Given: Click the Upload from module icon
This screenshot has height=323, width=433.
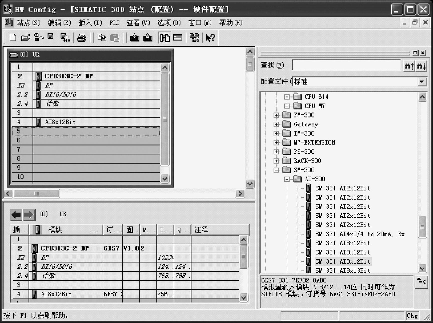Looking at the screenshot, I should tap(148, 37).
